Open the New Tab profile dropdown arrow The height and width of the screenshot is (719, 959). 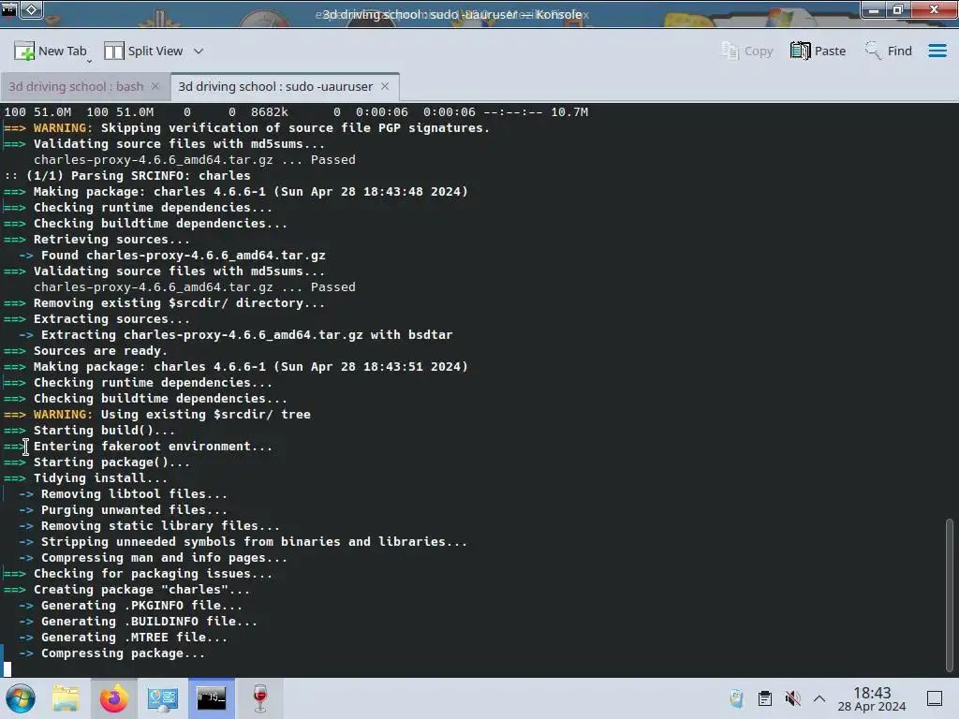pos(89,61)
